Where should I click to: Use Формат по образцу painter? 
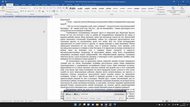coord(12,12)
